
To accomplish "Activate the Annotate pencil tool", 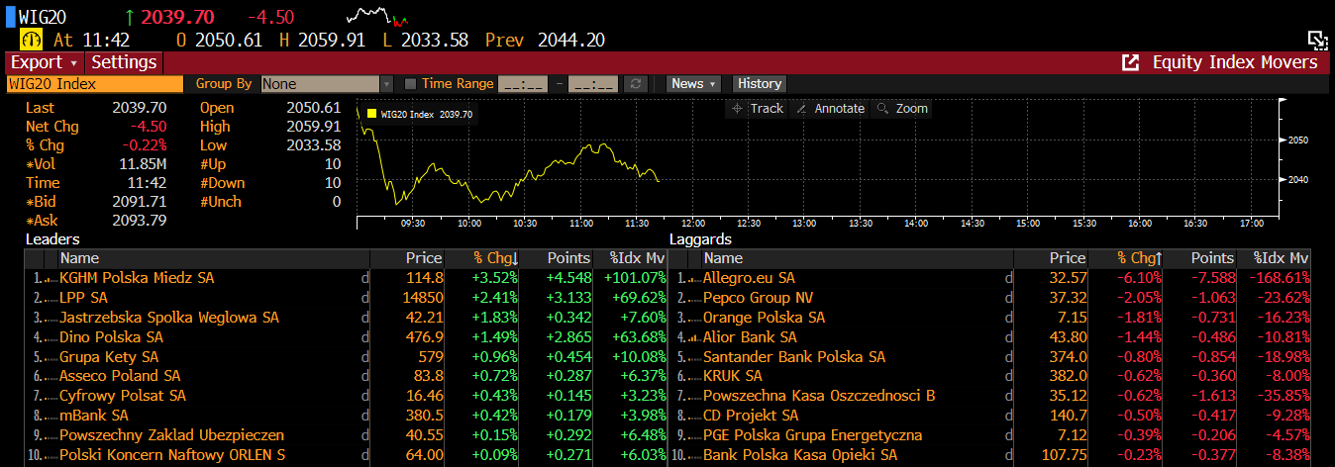I will click(x=830, y=109).
